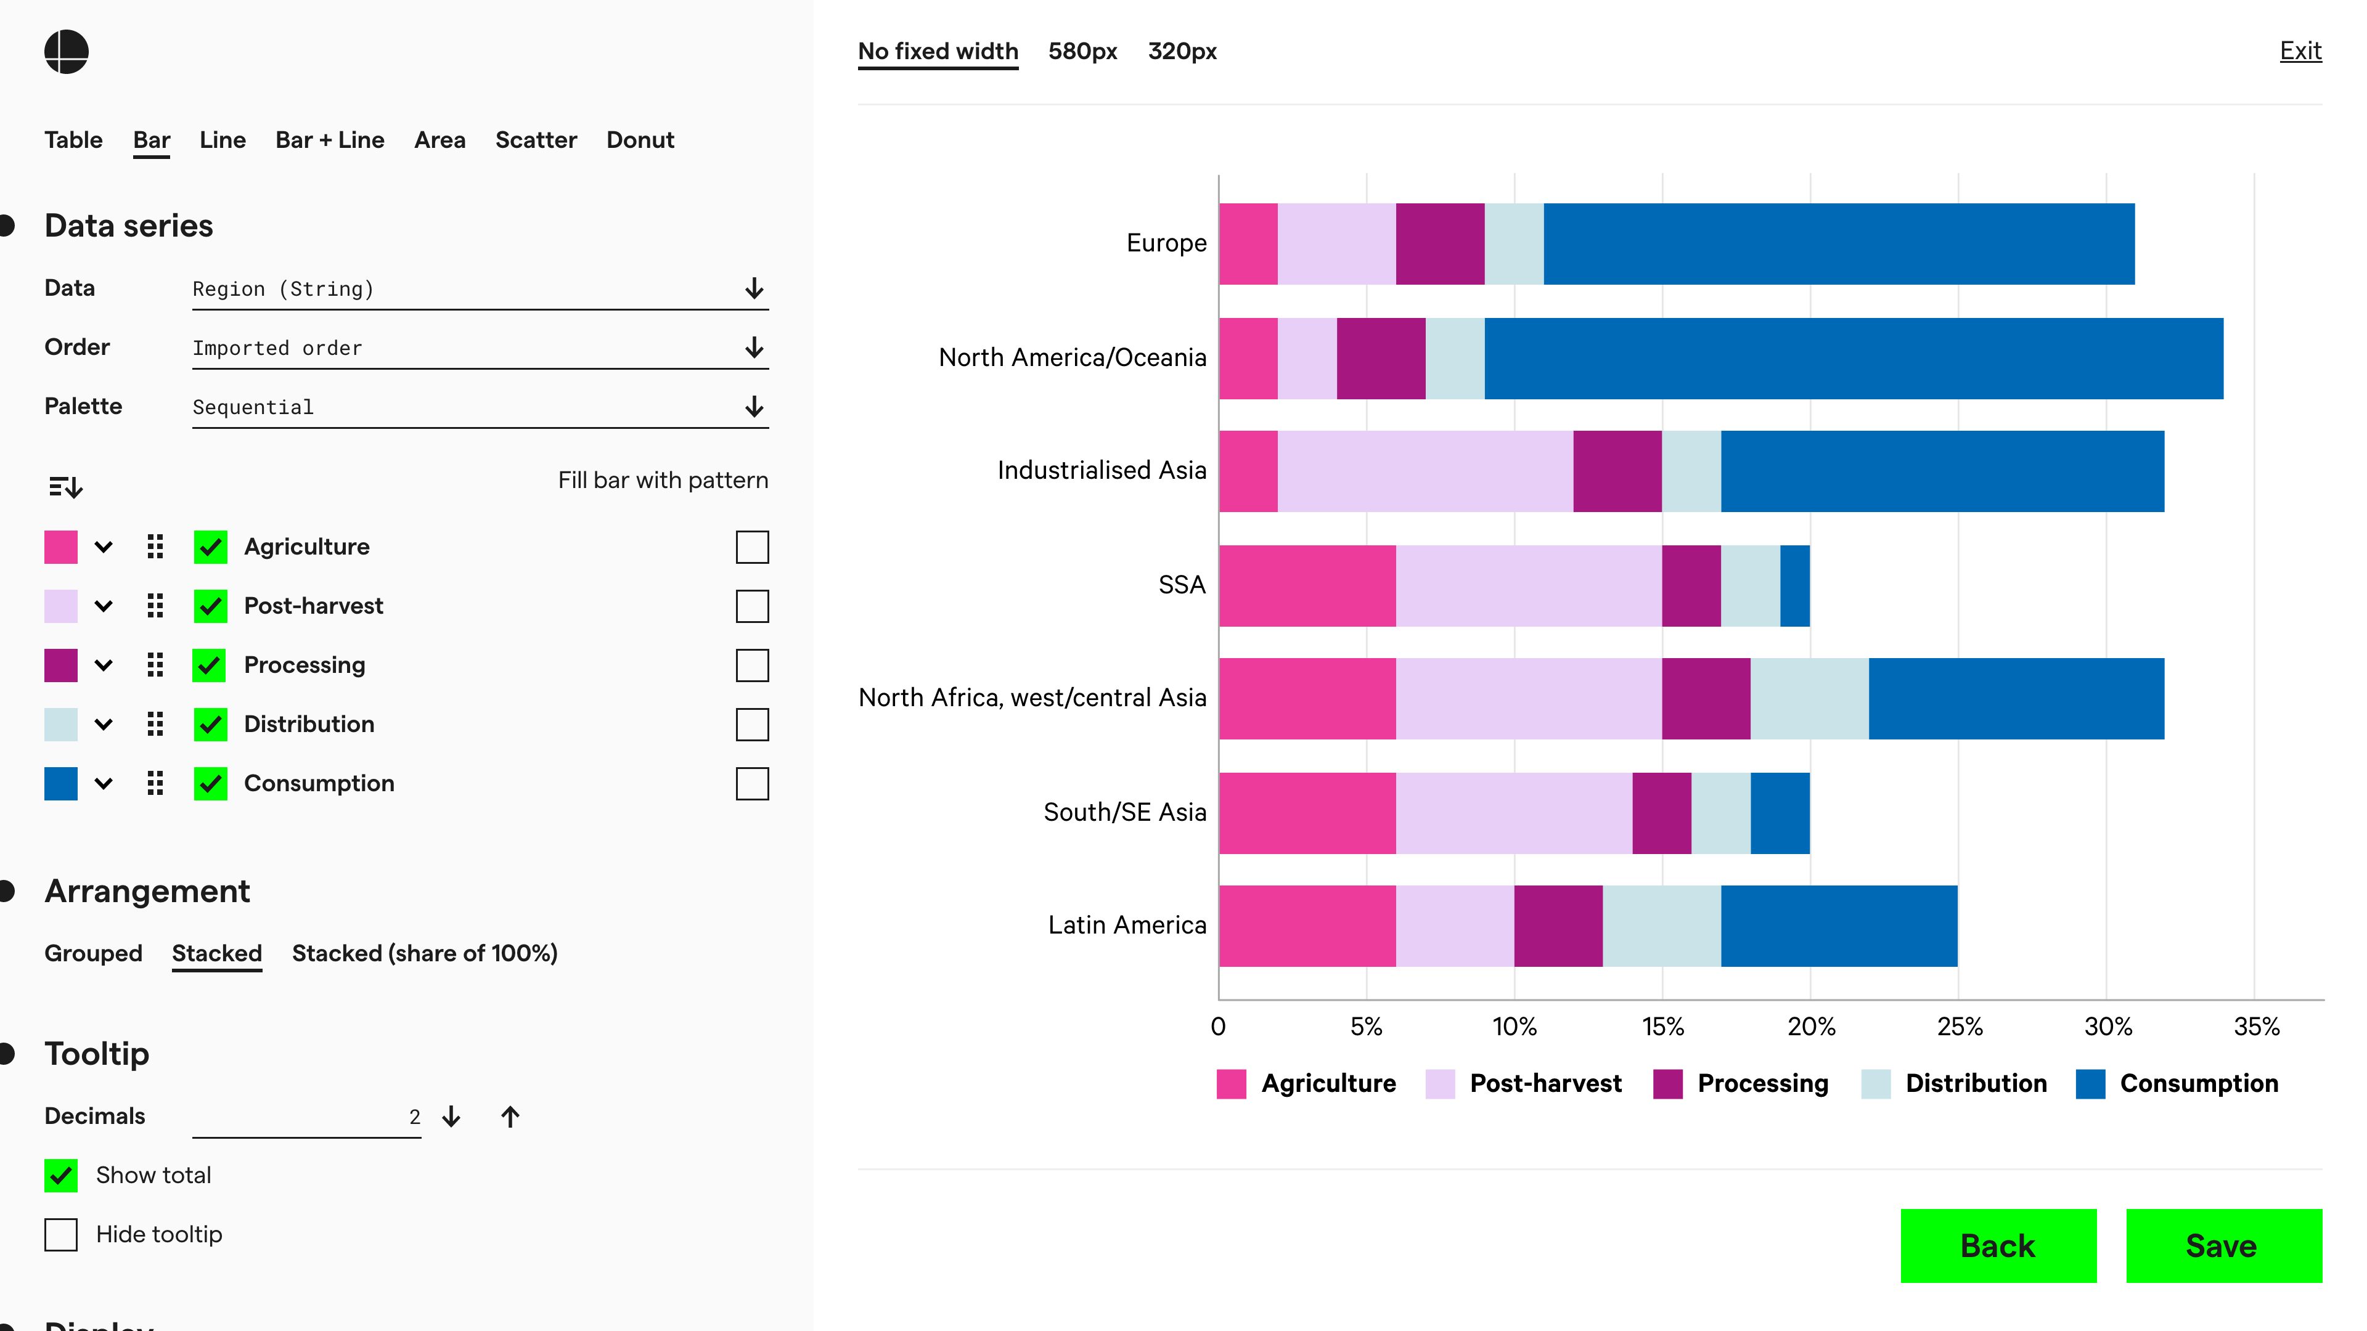Decrease the tooltip decimals with down arrow
2367x1331 pixels.
click(x=451, y=1116)
